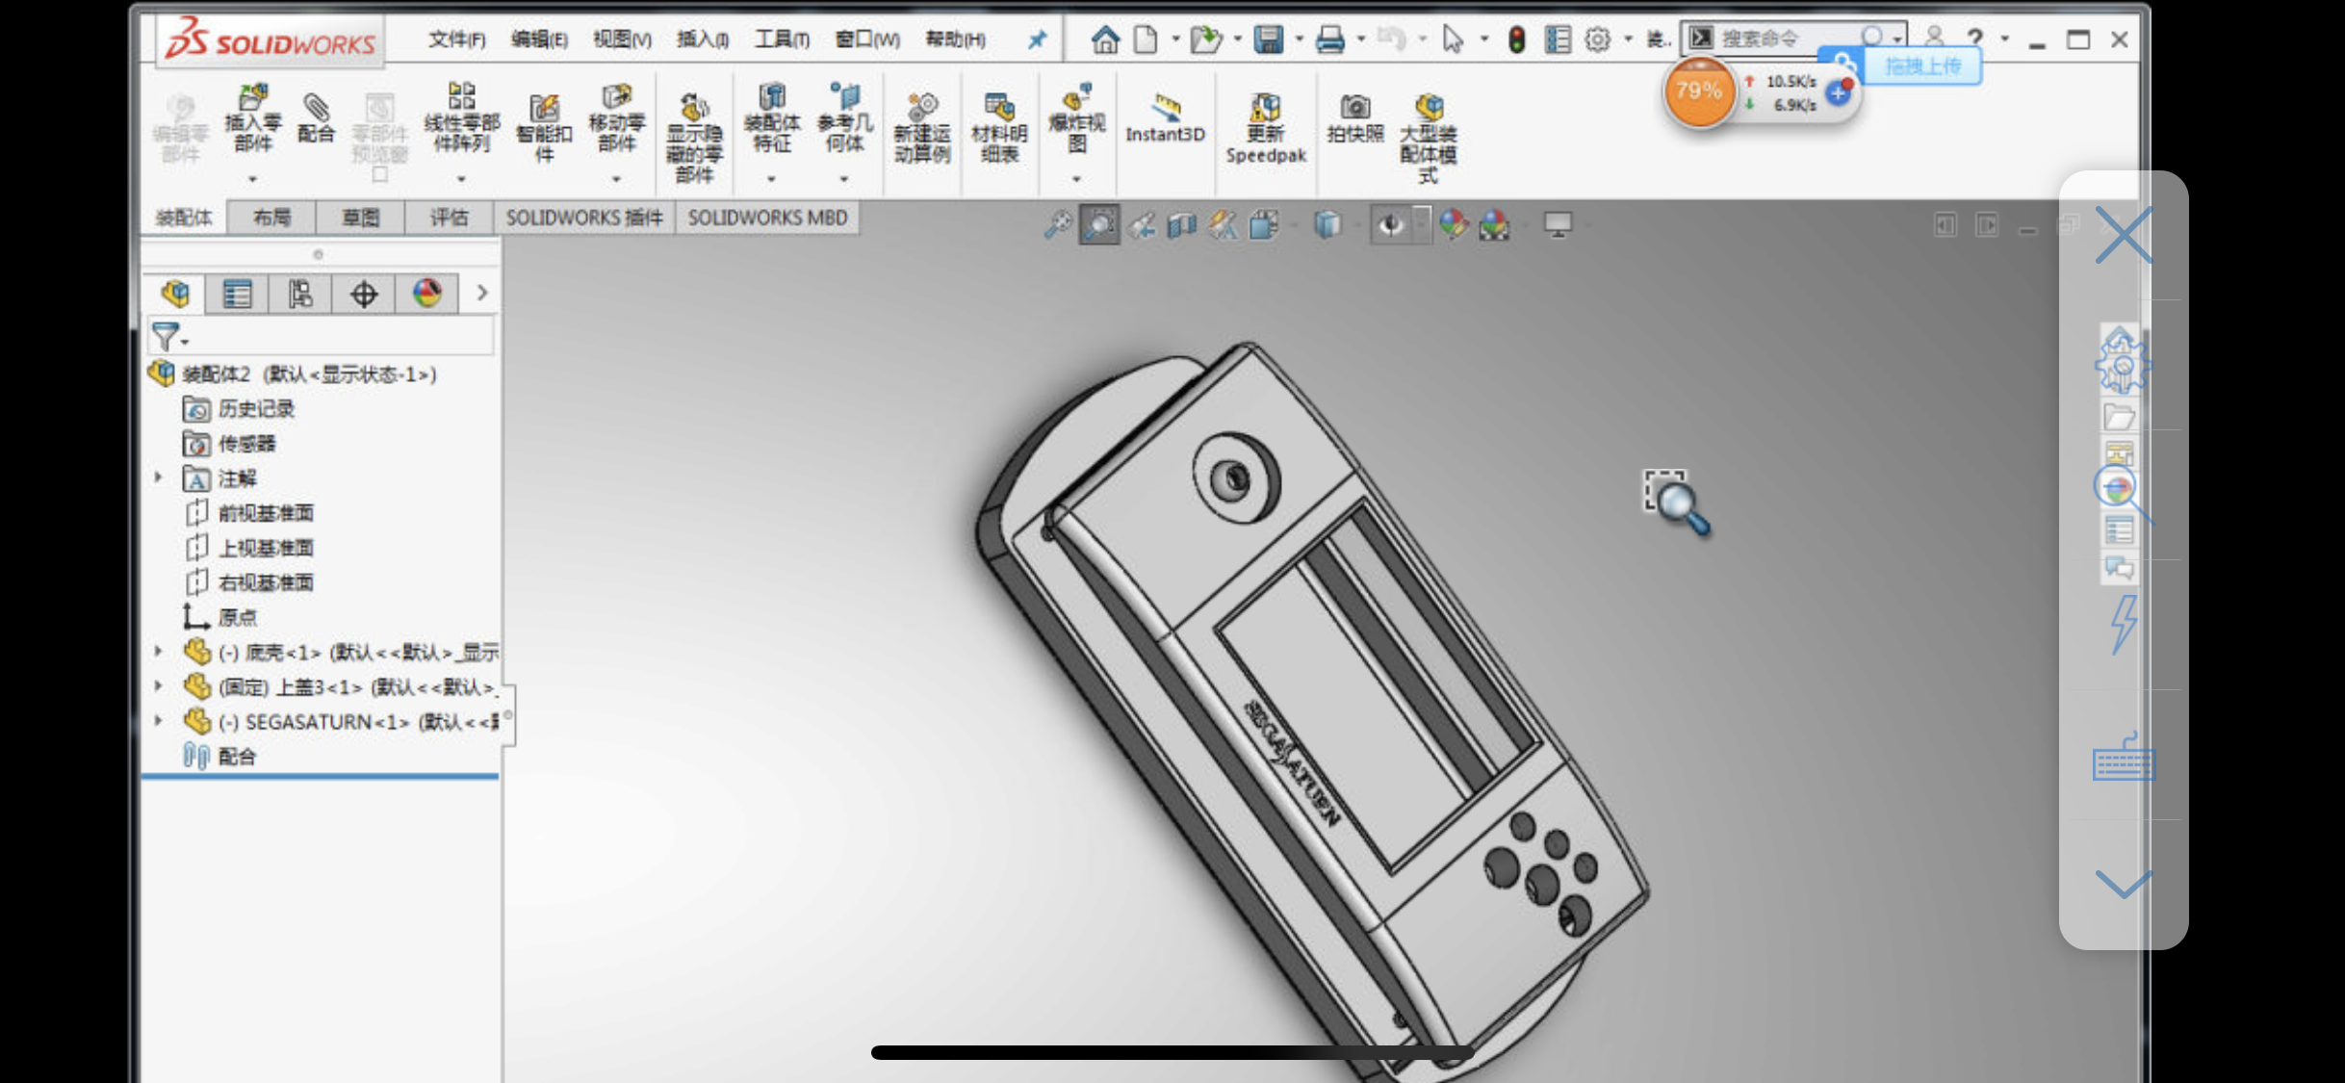Image resolution: width=2345 pixels, height=1083 pixels.
Task: Open View Settings monitor icon
Action: tap(1558, 225)
